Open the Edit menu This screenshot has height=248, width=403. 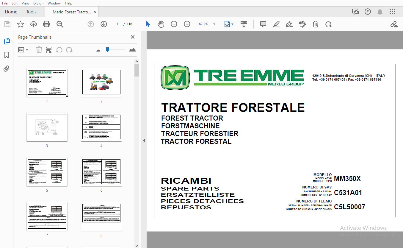tap(14, 3)
